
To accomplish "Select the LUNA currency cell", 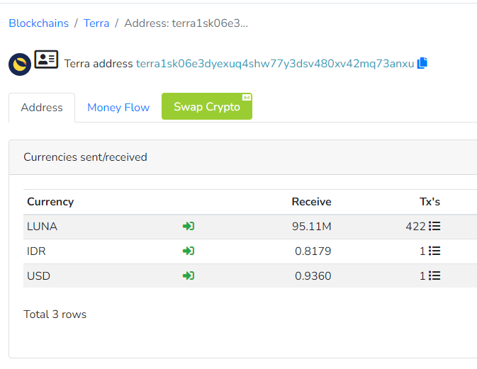I will click(x=42, y=227).
